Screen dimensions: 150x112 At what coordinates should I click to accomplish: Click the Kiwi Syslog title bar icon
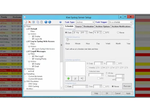(x=25, y=17)
